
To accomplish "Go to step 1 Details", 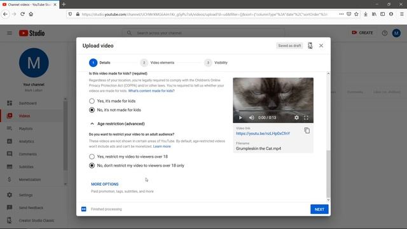I will [x=100, y=62].
